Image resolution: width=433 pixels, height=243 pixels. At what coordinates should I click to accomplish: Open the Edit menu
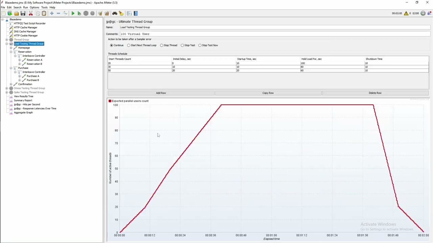click(x=9, y=7)
